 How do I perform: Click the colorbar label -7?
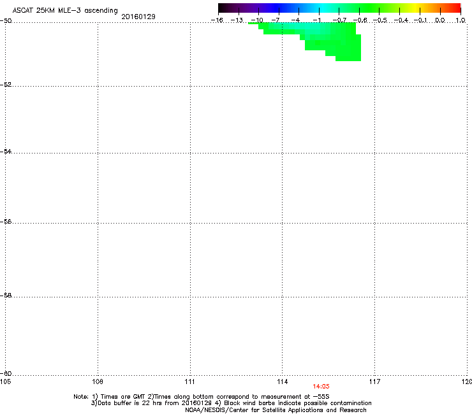pos(276,20)
